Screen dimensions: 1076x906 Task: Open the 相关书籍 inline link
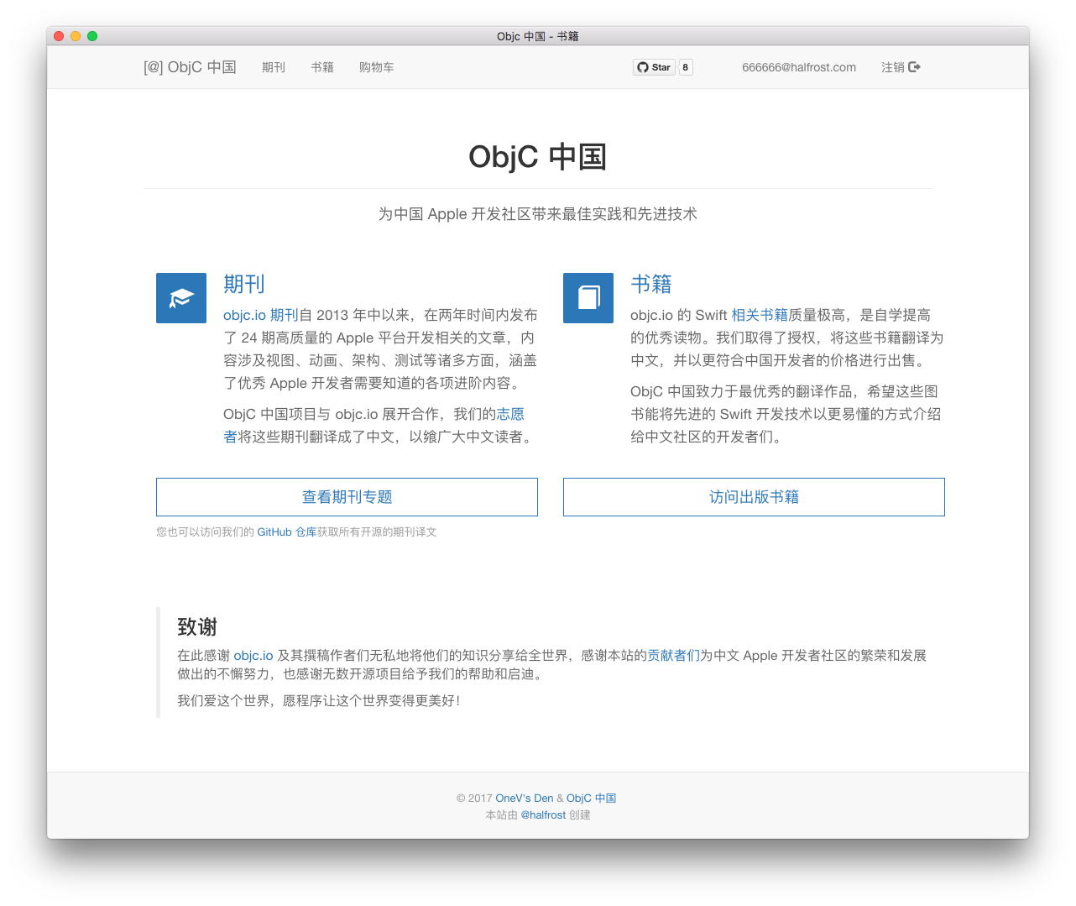760,315
